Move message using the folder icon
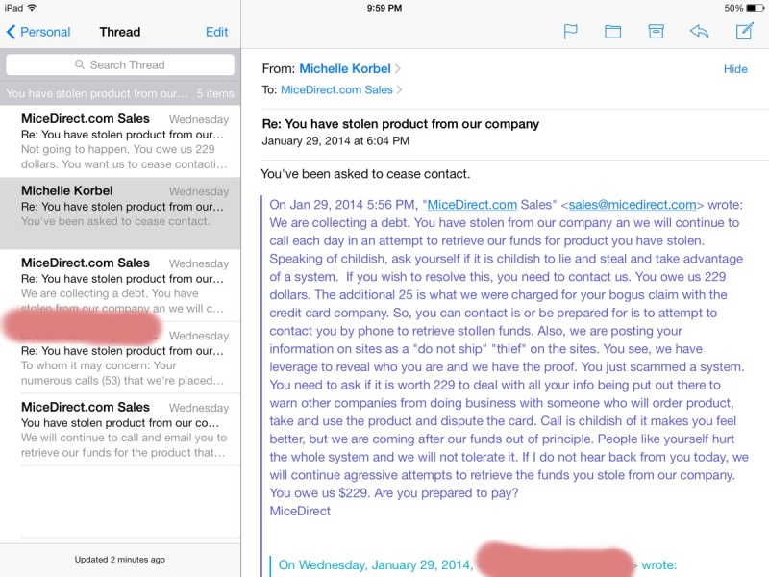 [612, 32]
